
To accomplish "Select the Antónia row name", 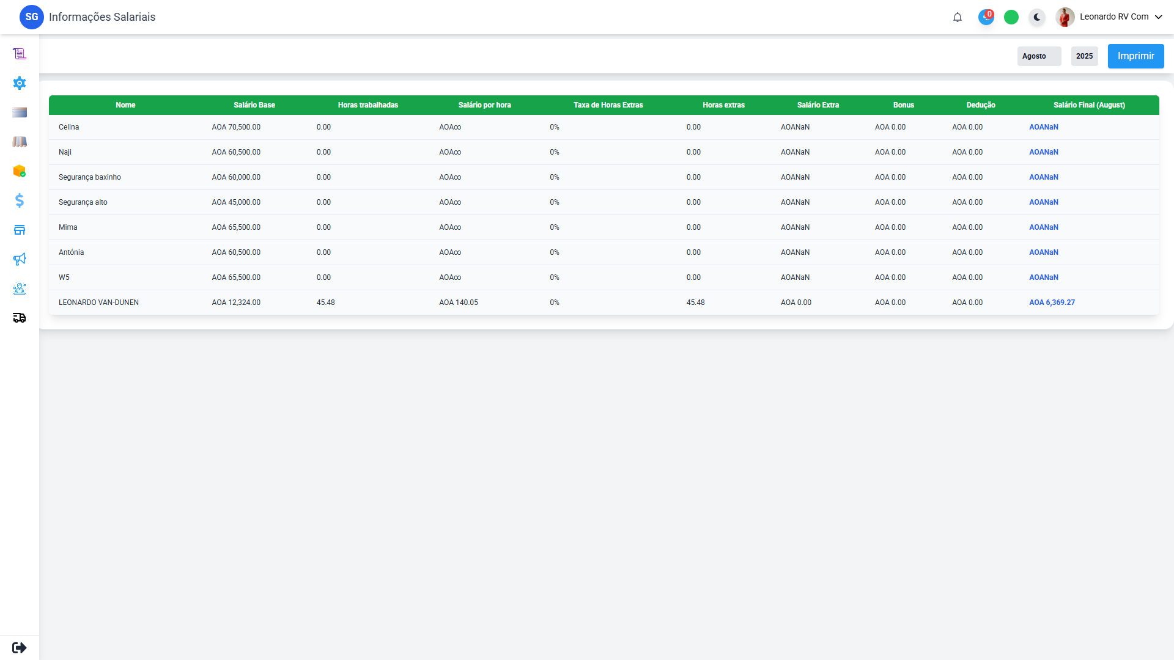I will 71,252.
